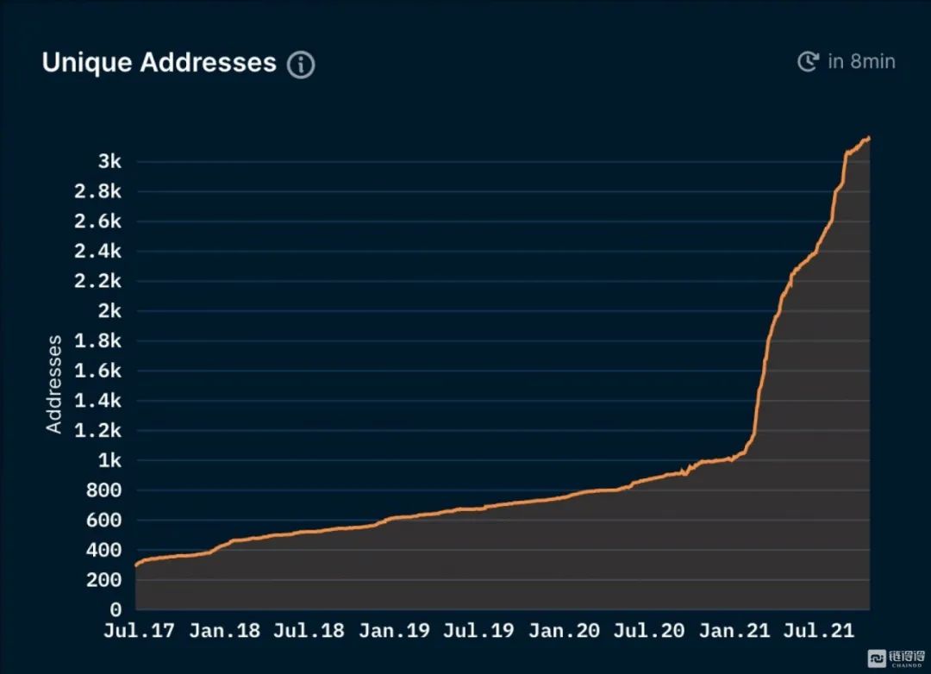Click the "in 8min" refresh timer text
931x674 pixels.
tap(861, 61)
